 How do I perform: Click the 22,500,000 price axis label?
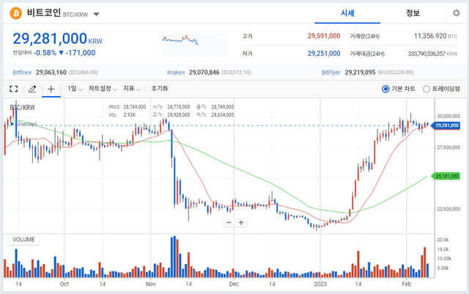click(x=448, y=209)
